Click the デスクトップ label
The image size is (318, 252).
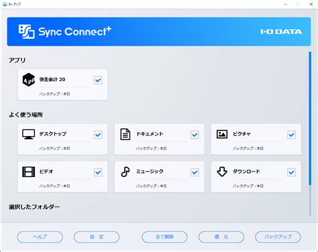coord(53,134)
